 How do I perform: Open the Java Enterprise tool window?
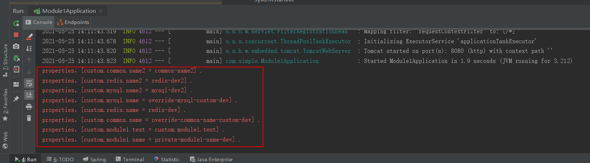[211, 159]
